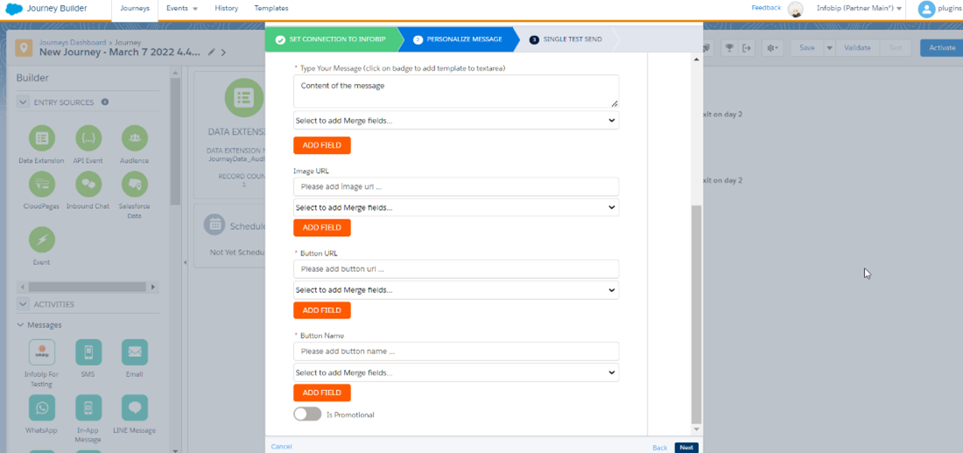
Task: Select the Personalize Message step
Action: point(458,39)
